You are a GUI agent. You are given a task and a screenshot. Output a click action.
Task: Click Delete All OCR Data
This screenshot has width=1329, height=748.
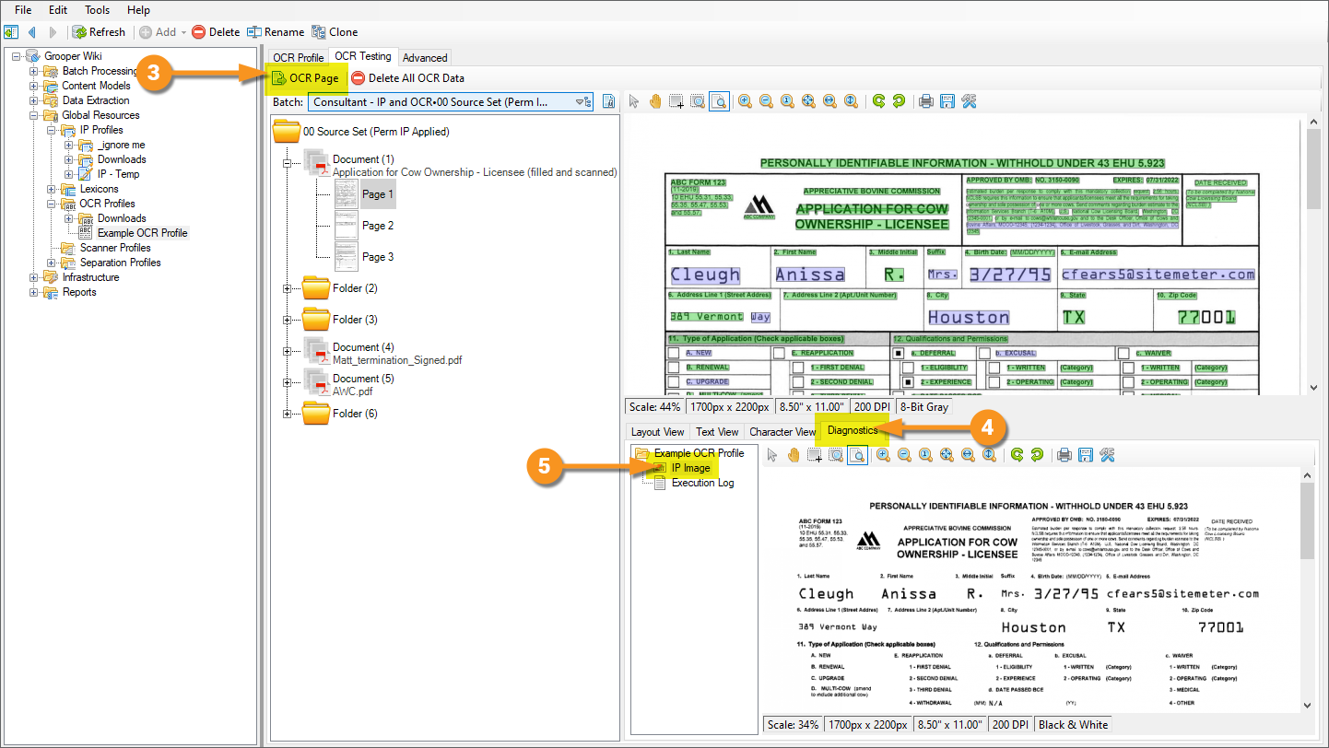[407, 78]
